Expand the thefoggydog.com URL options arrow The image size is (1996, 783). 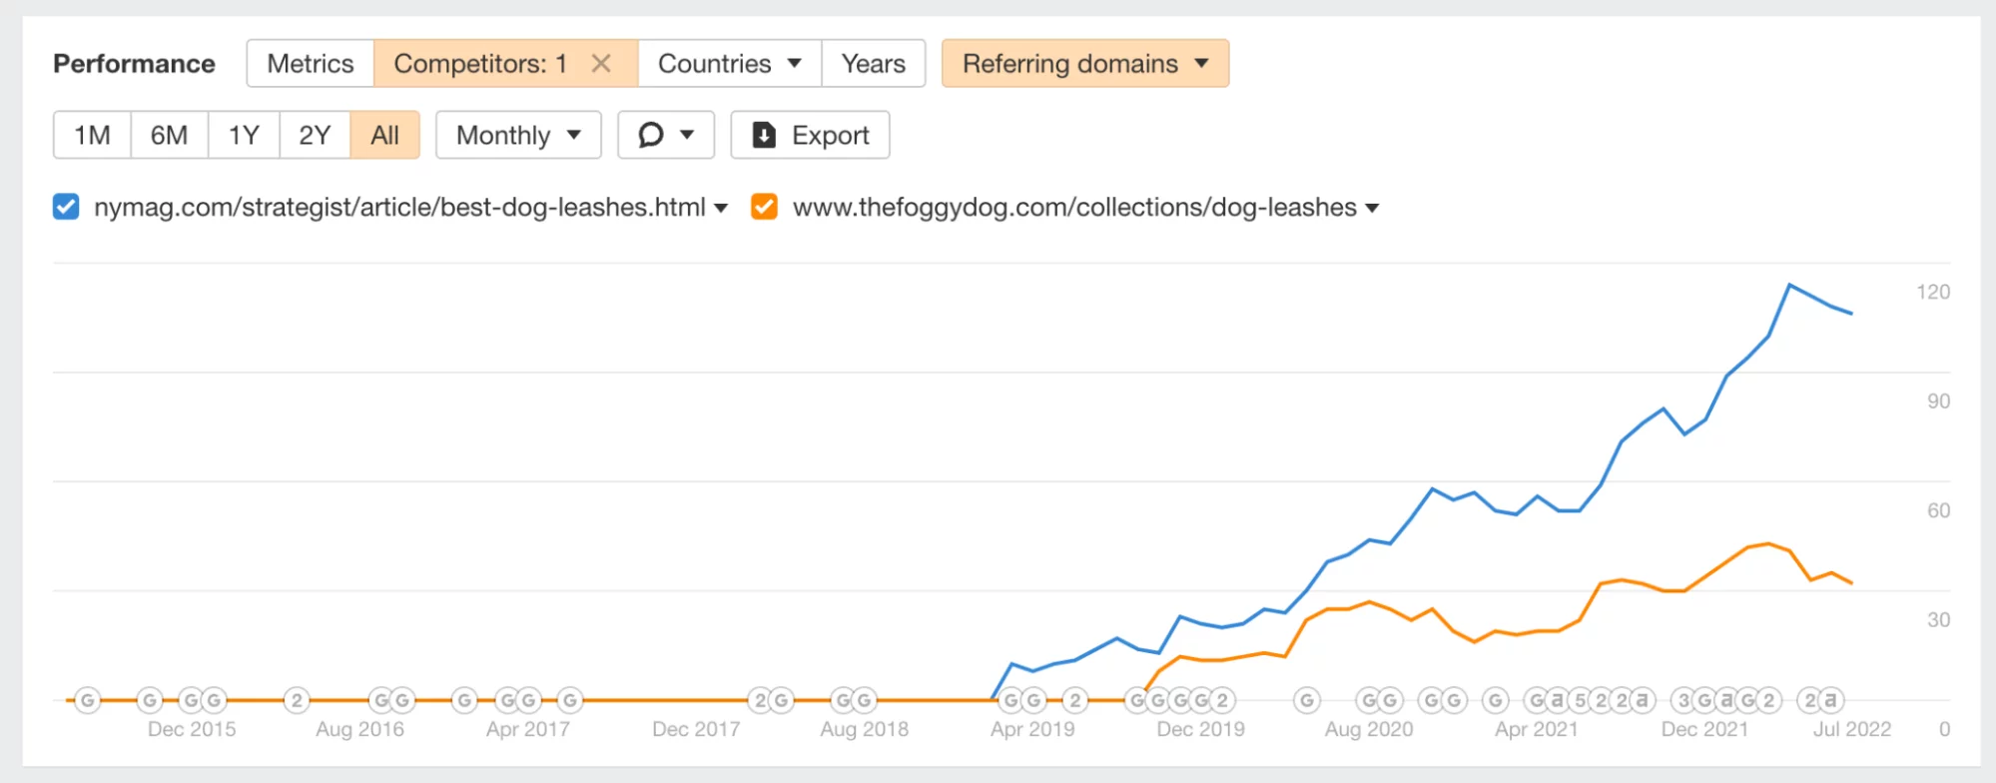coord(1372,208)
